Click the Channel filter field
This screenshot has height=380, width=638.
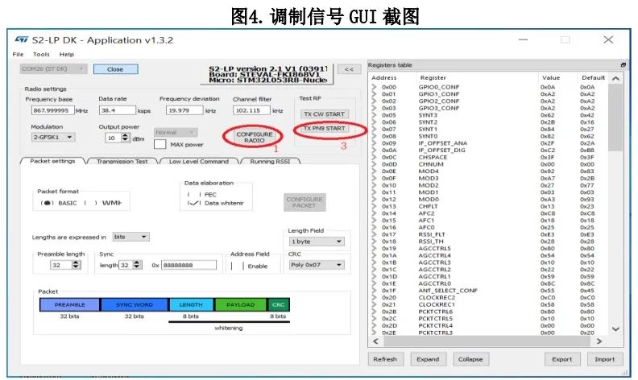(x=251, y=110)
